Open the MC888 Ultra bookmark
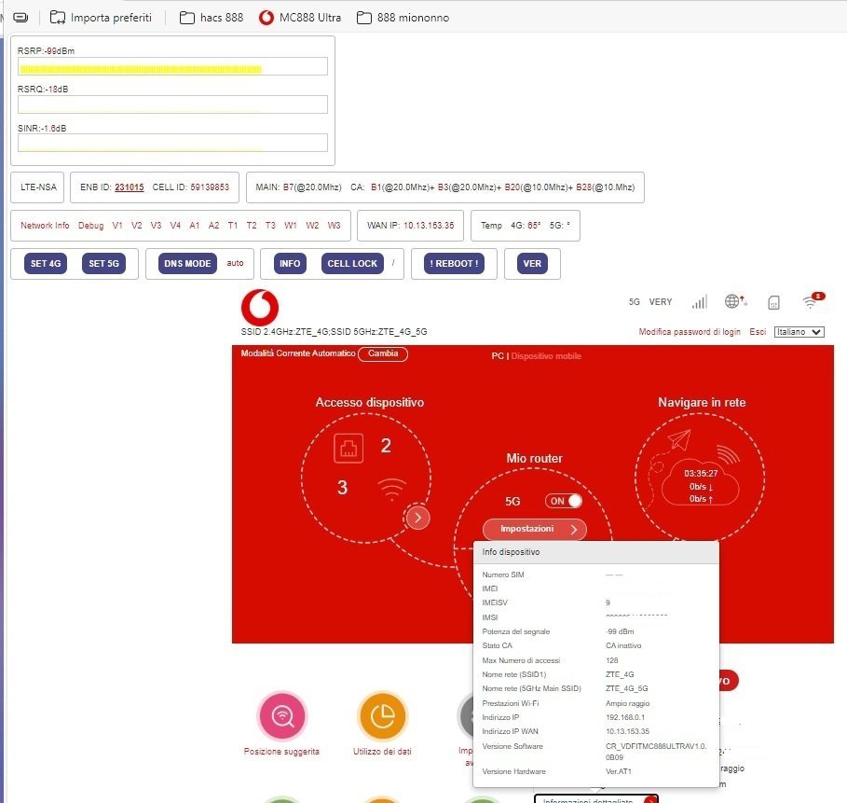Screen dimensions: 847x803 300,18
